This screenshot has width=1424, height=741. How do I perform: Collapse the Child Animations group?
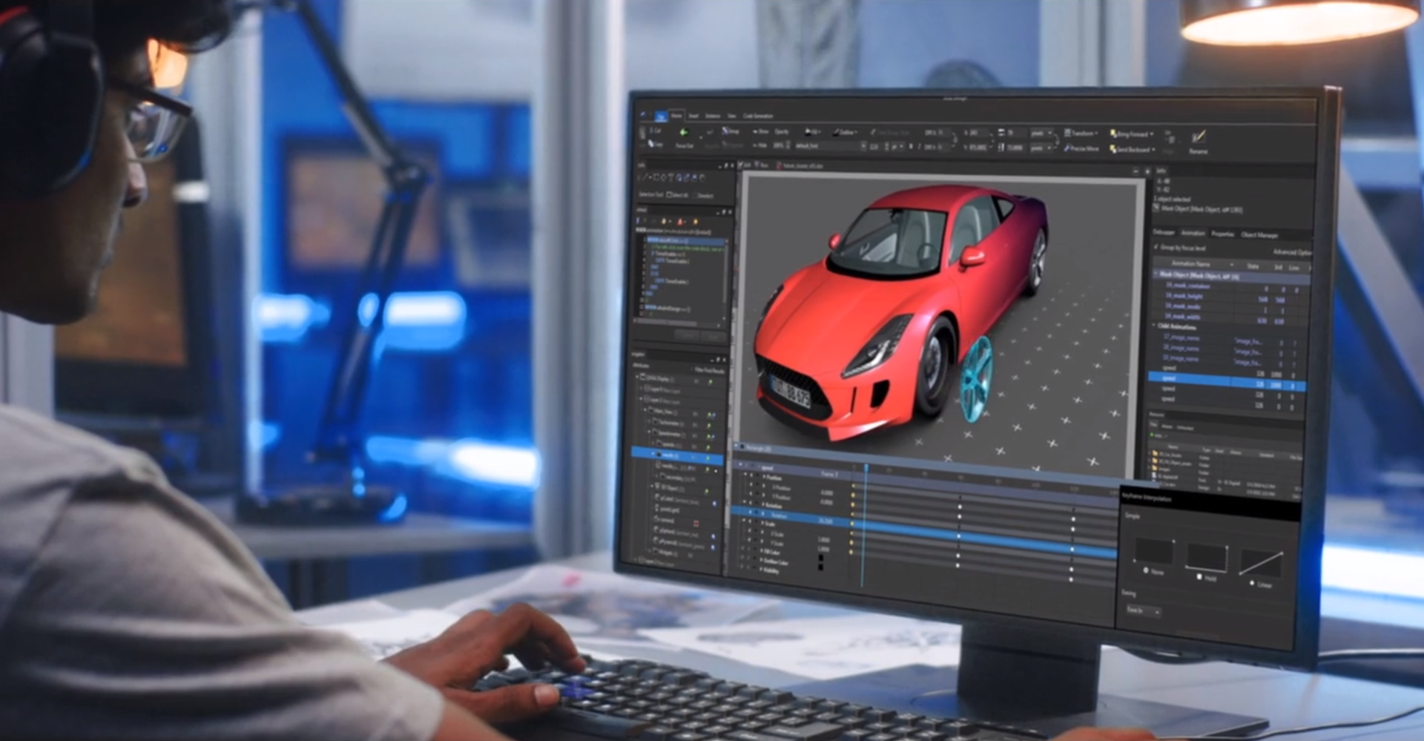(1154, 326)
